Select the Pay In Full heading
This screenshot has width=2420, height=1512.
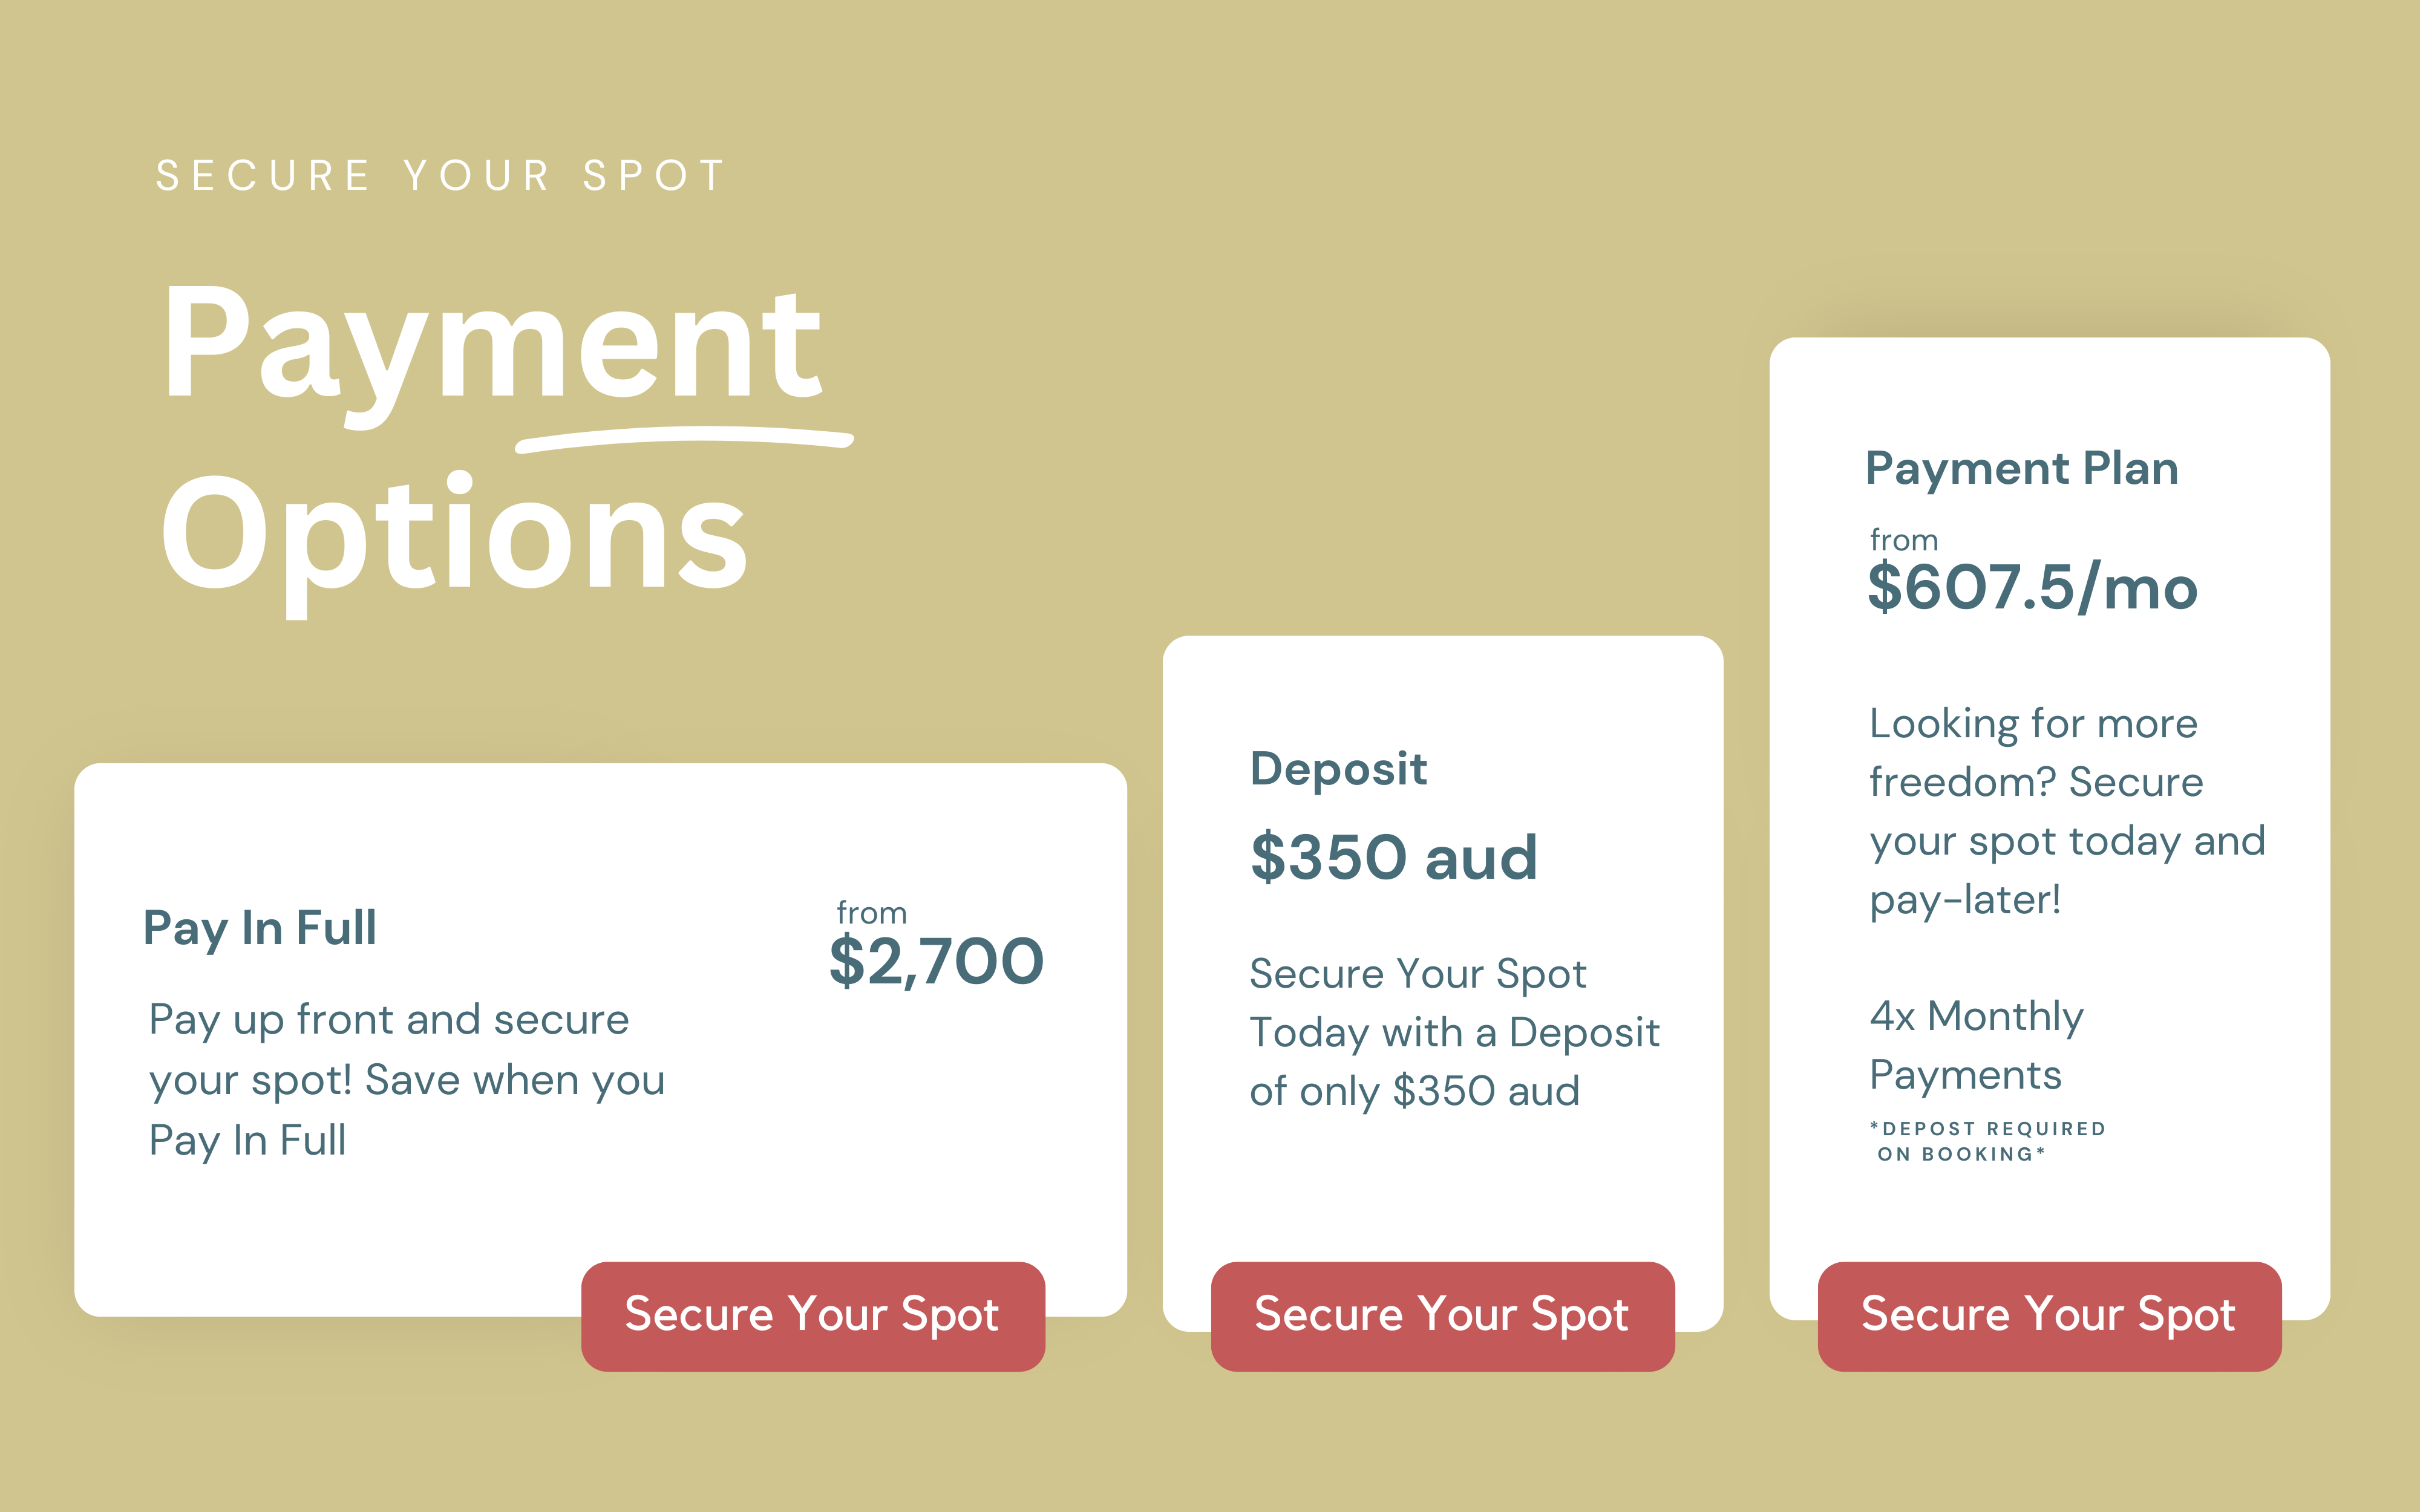260,928
